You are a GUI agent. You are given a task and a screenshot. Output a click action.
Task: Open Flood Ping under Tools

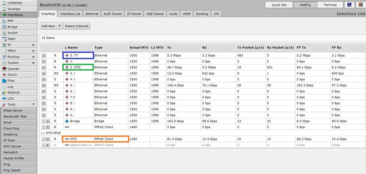19,128
